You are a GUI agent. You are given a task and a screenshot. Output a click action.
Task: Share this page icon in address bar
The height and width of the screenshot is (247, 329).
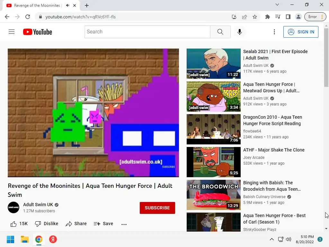click(245, 17)
